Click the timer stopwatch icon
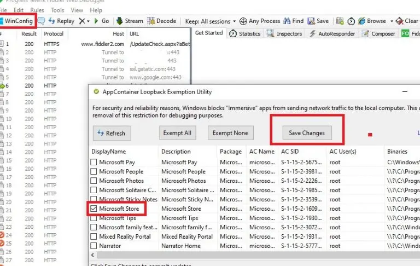420x266 pixels. click(351, 21)
